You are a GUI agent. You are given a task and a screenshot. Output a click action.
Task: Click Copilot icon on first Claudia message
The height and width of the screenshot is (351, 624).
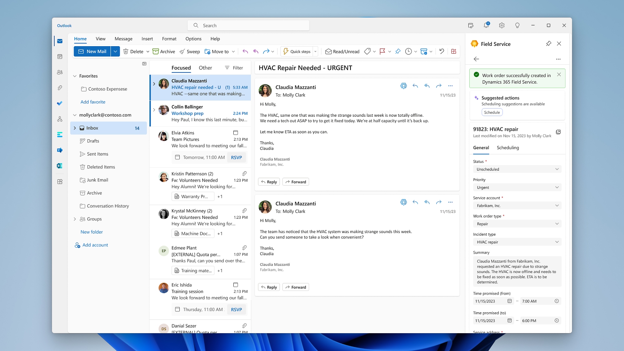point(403,86)
